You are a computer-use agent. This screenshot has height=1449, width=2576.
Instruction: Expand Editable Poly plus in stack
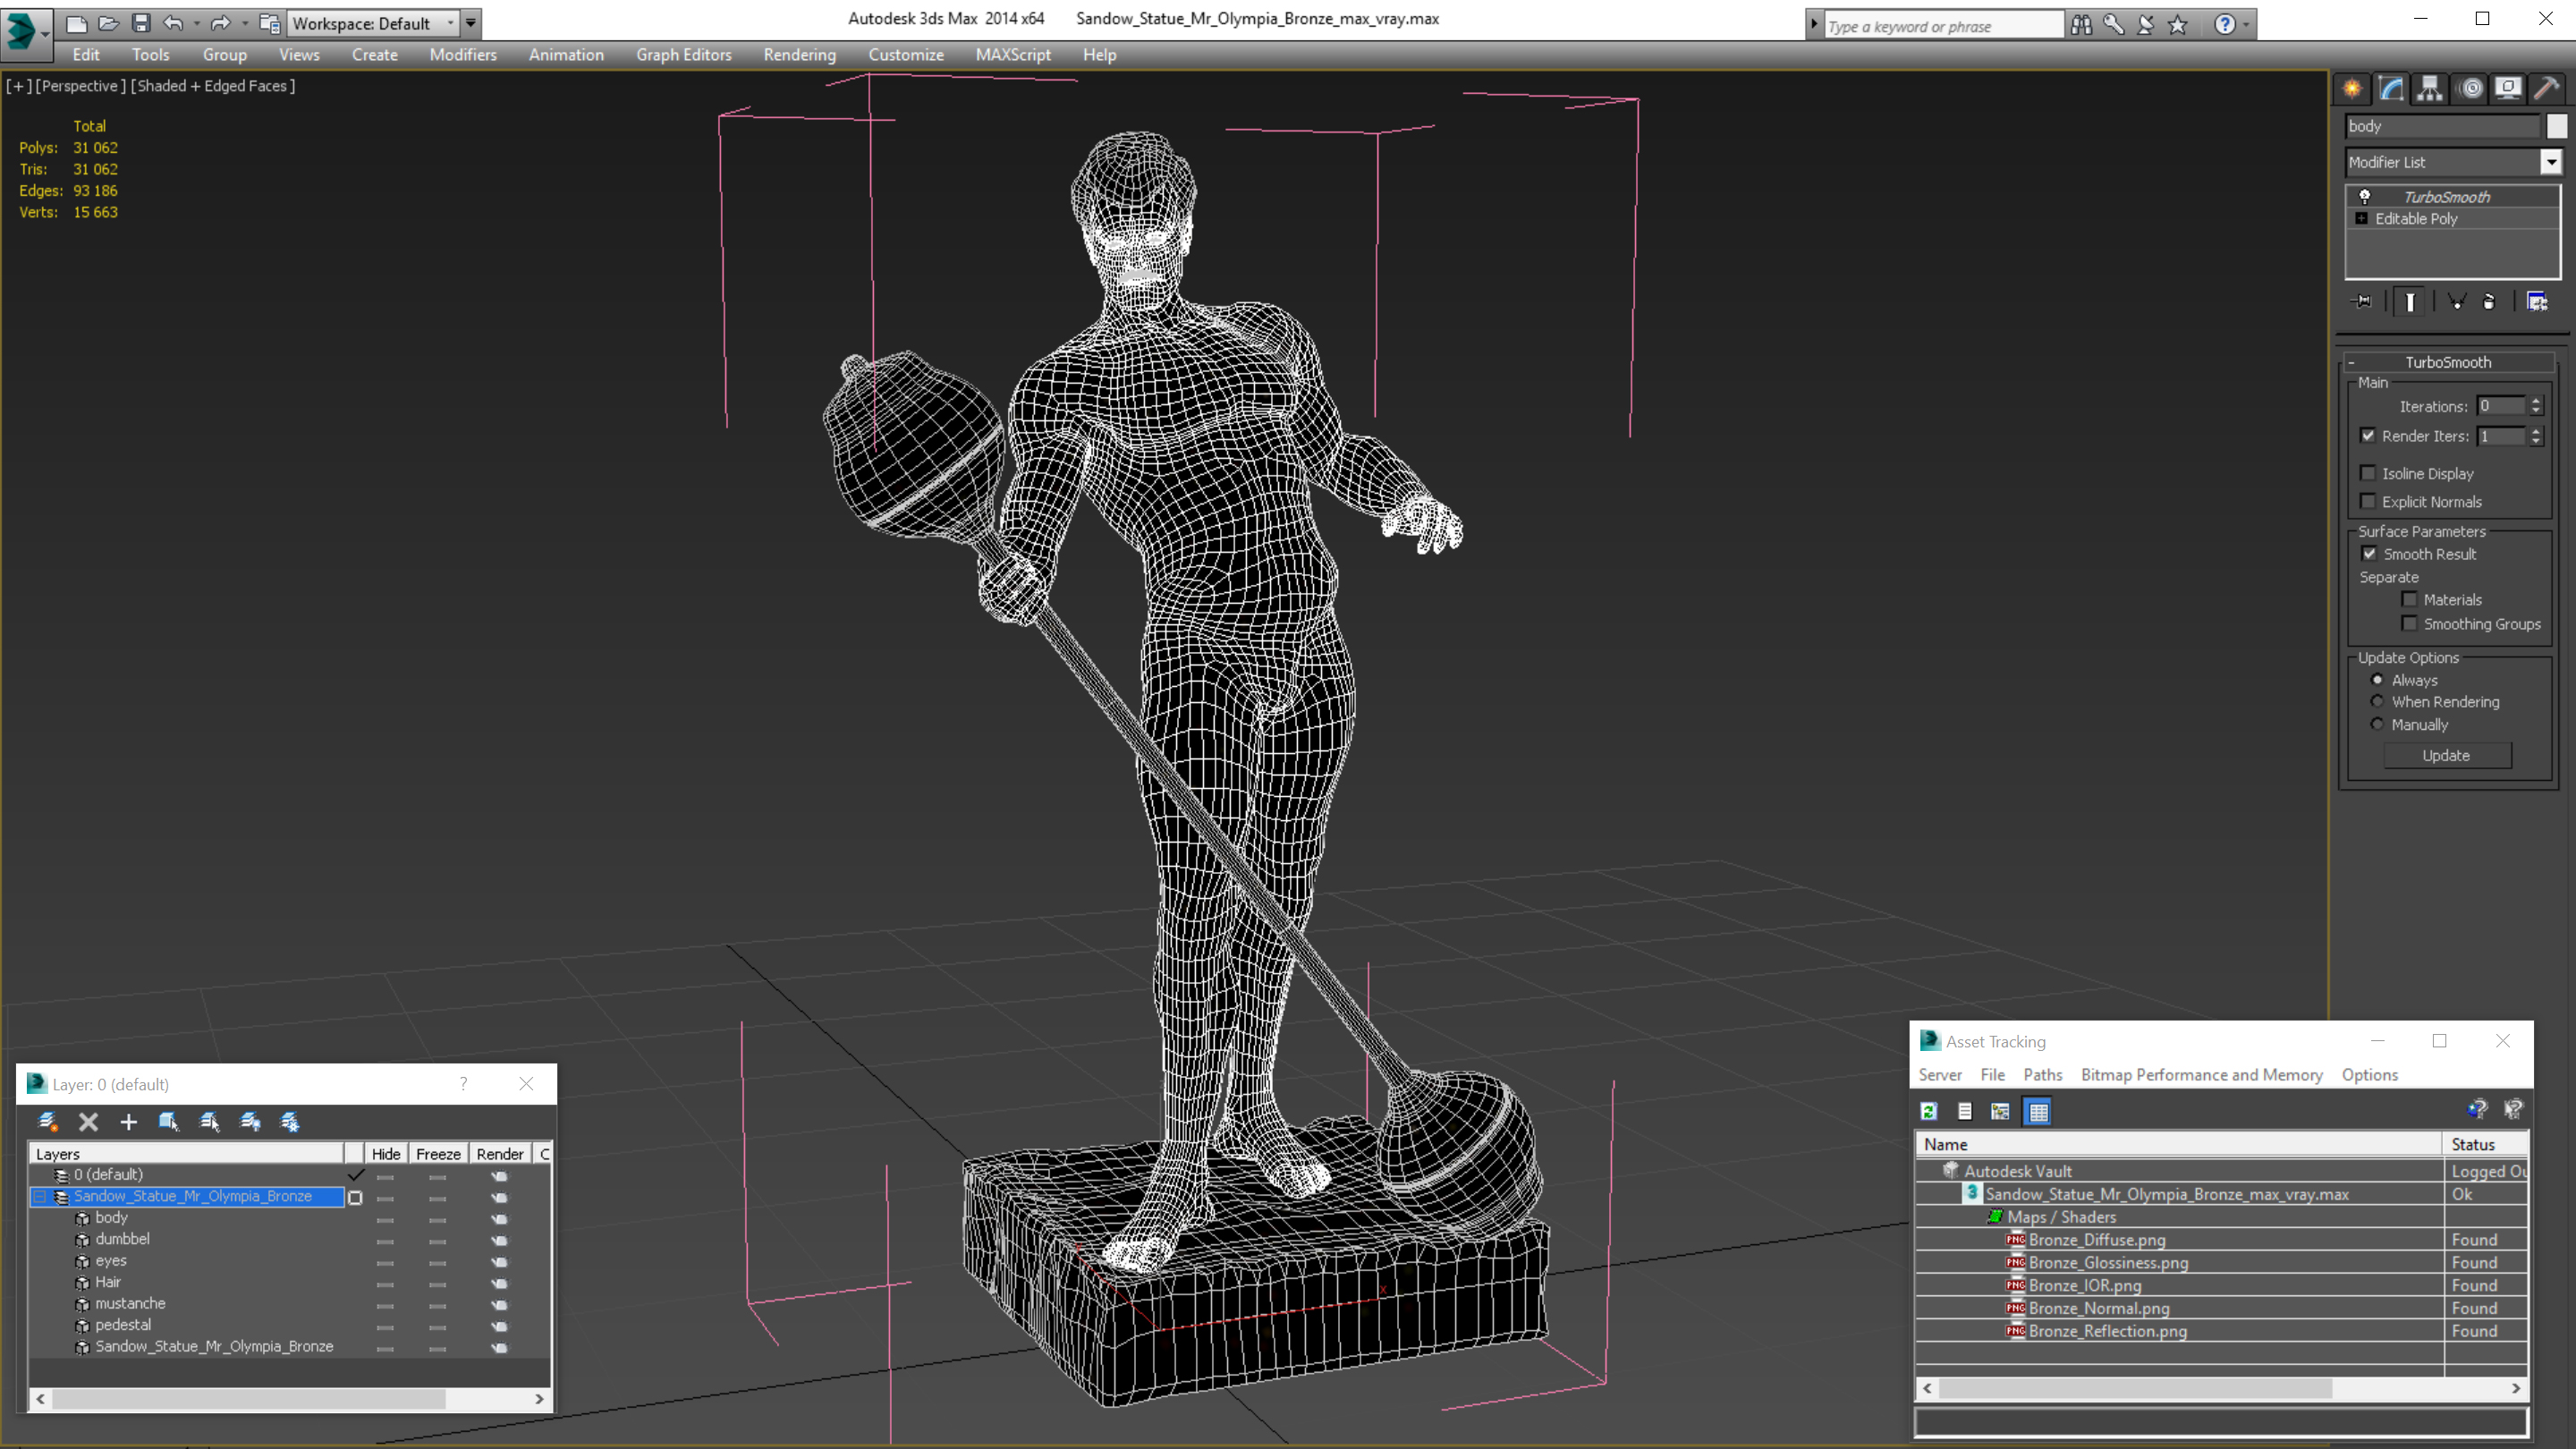pyautogui.click(x=2361, y=218)
